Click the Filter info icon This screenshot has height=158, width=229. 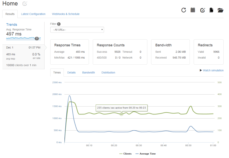click(x=59, y=24)
